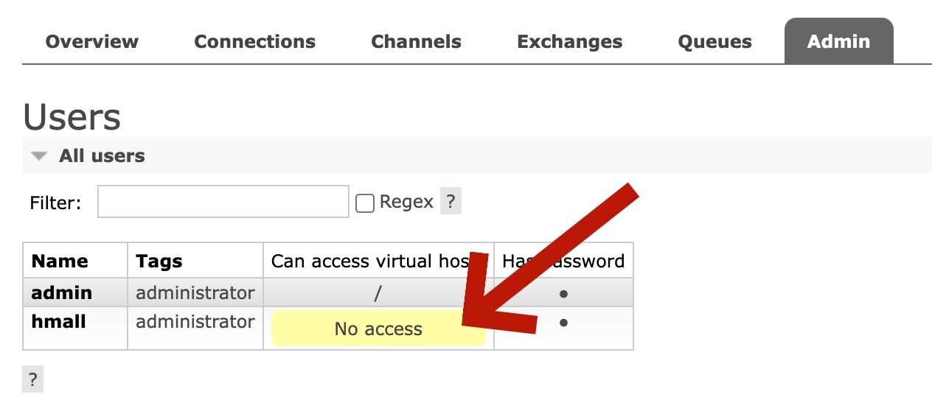Switch to the Connections tab

pos(254,42)
